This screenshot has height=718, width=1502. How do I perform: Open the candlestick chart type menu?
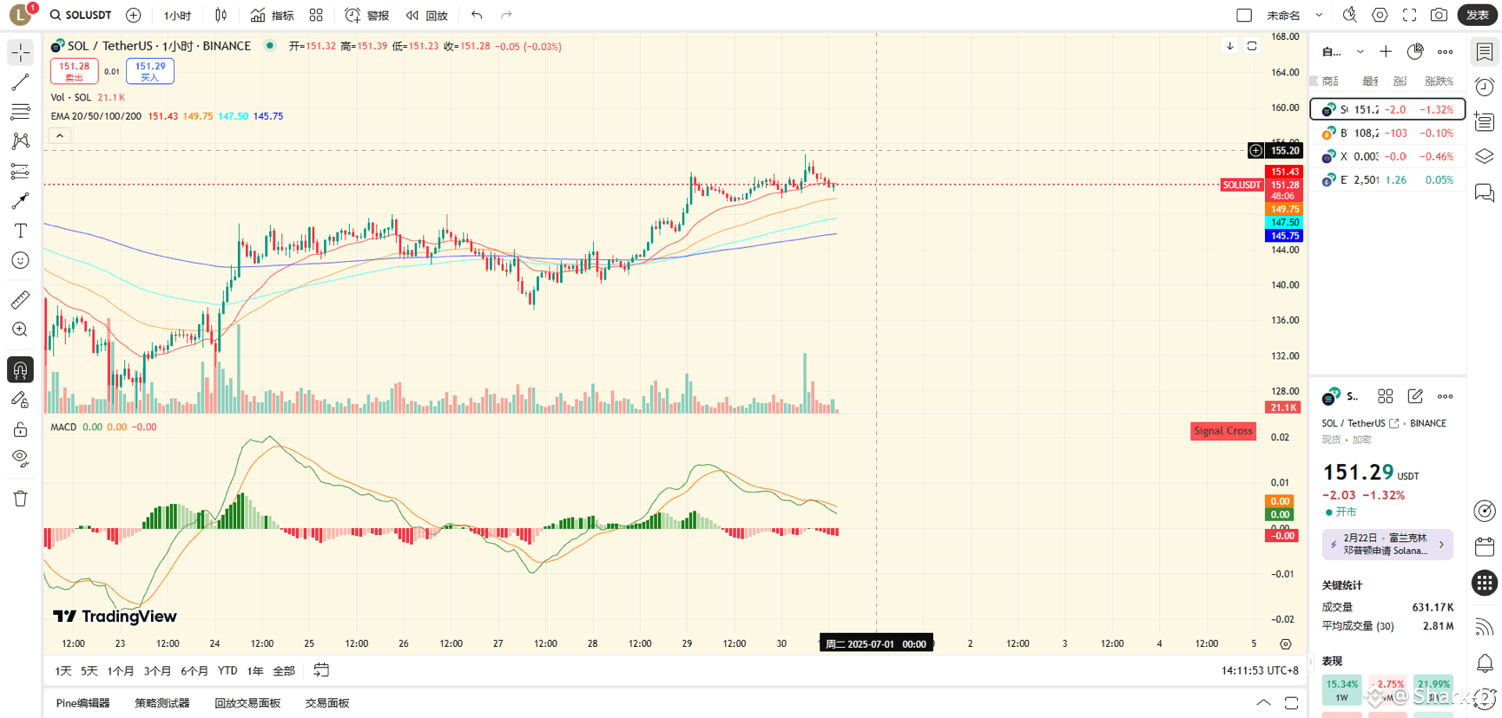pos(221,15)
